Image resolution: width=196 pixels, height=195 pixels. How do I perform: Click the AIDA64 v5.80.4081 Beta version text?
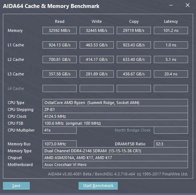pyautogui.click(x=118, y=174)
